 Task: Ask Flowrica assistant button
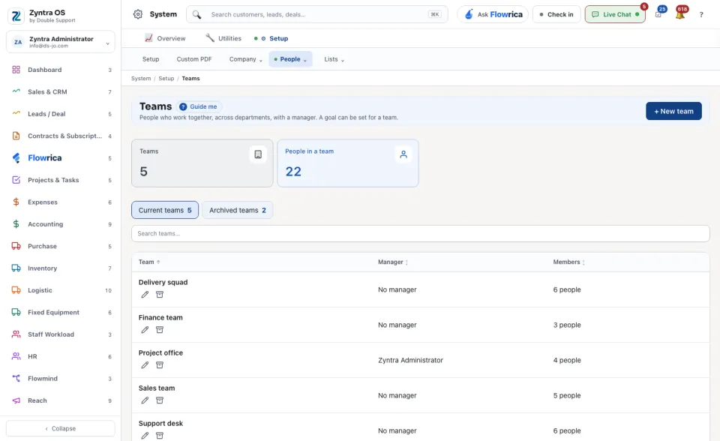tap(493, 15)
